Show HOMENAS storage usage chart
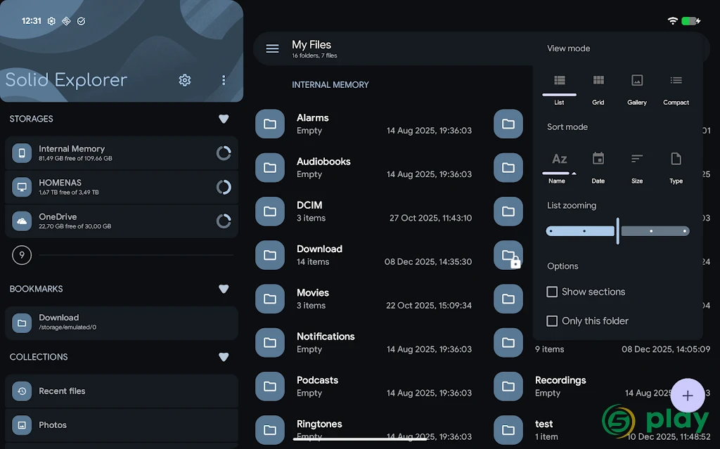Screen dimensions: 720x449 224,187
